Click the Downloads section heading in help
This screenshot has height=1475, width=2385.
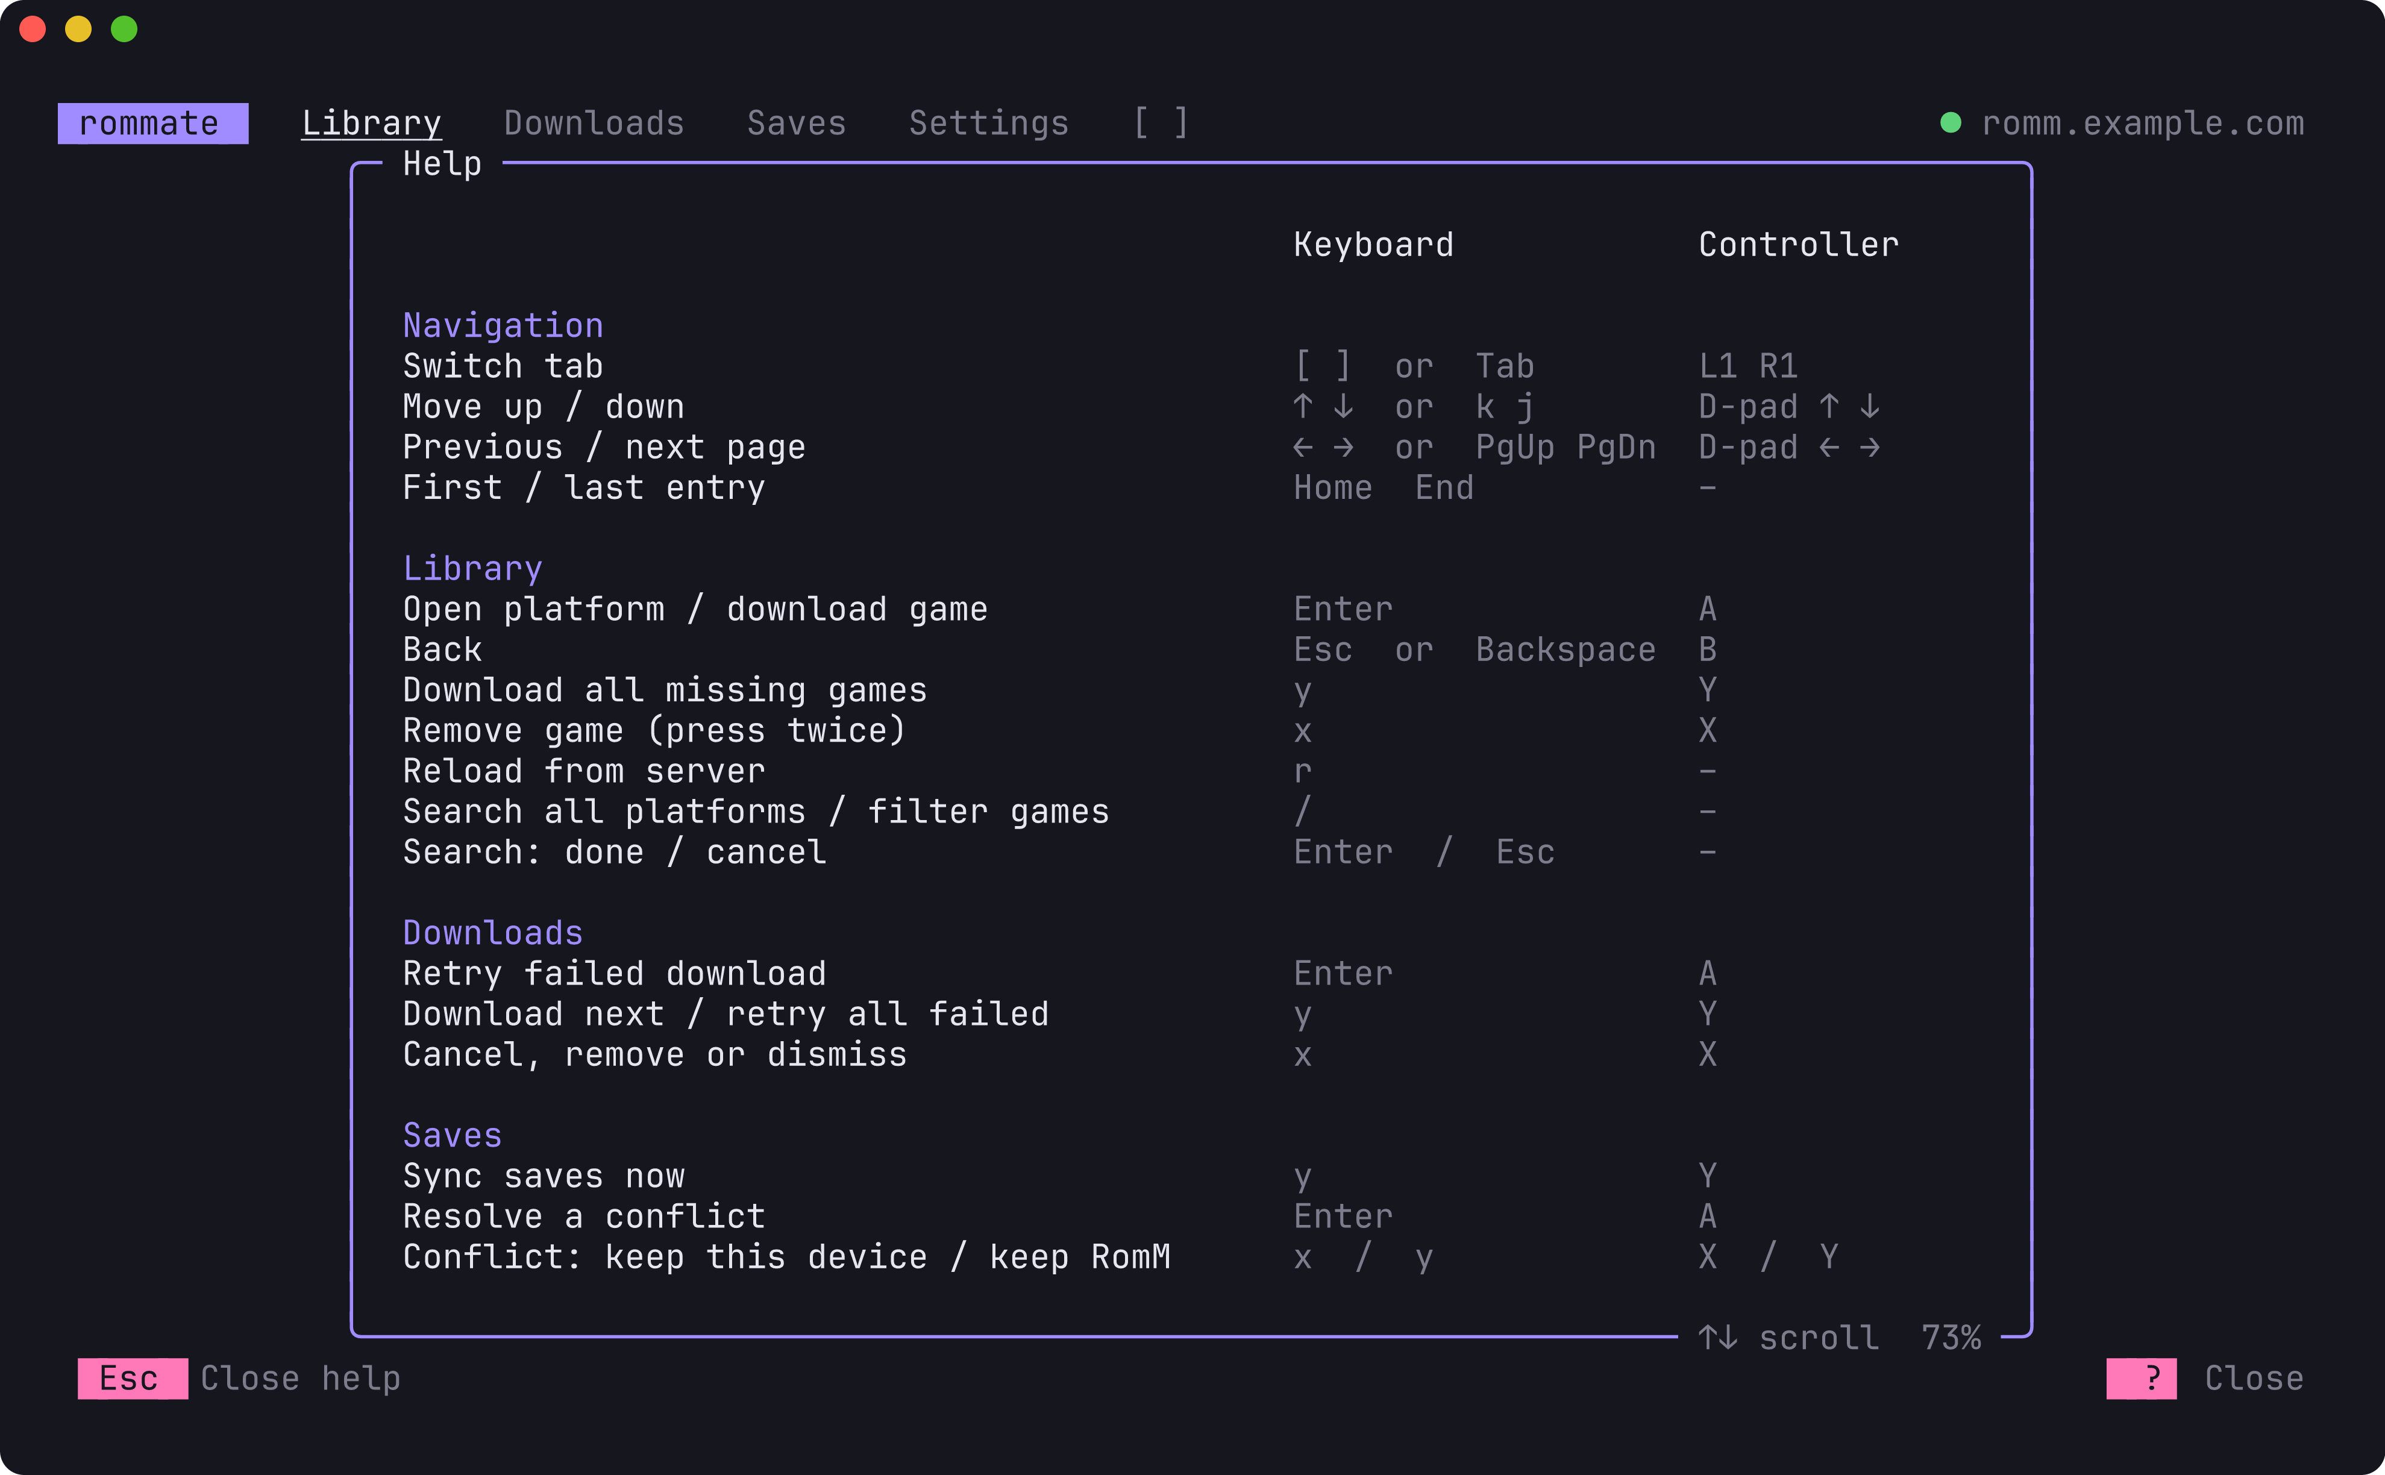494,933
